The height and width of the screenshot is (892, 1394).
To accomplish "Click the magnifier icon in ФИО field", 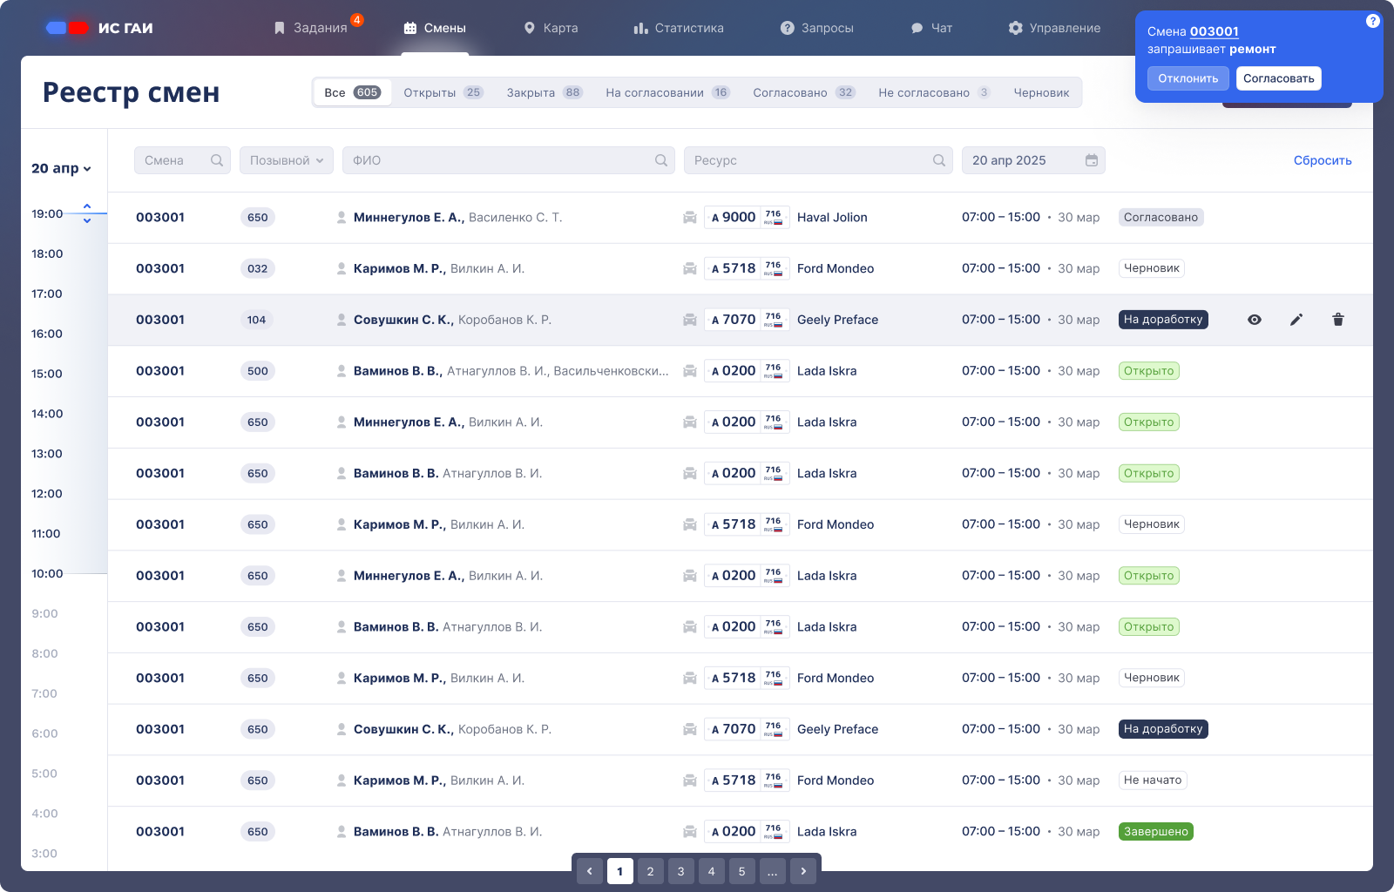I will pos(661,160).
